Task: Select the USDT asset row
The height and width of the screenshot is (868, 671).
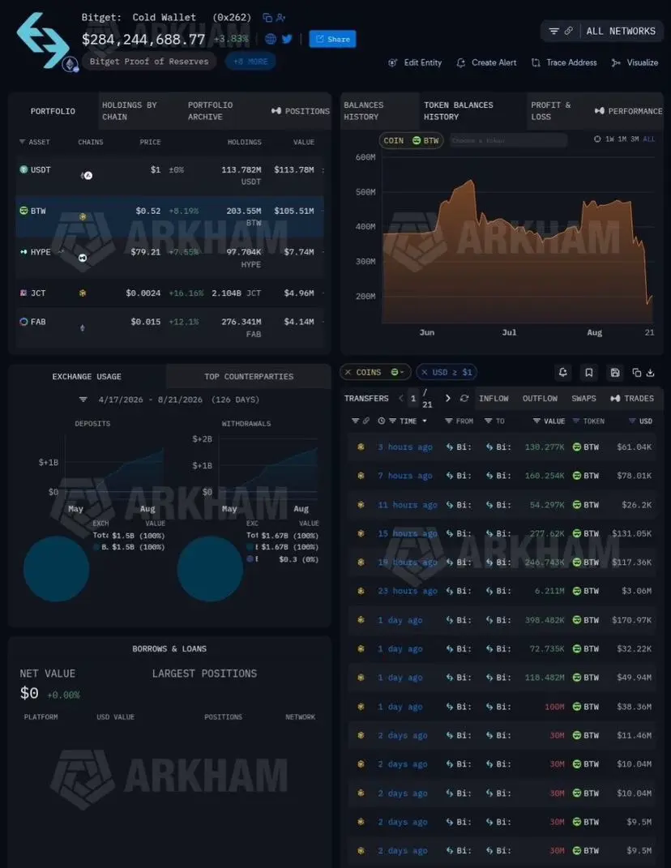Action: click(x=170, y=176)
